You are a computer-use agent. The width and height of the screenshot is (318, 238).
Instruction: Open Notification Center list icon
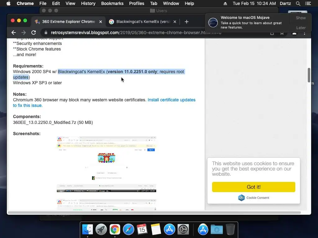(308, 3)
